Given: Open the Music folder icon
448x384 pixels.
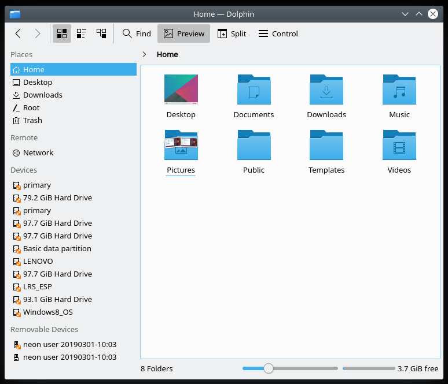Looking at the screenshot, I should coord(399,91).
